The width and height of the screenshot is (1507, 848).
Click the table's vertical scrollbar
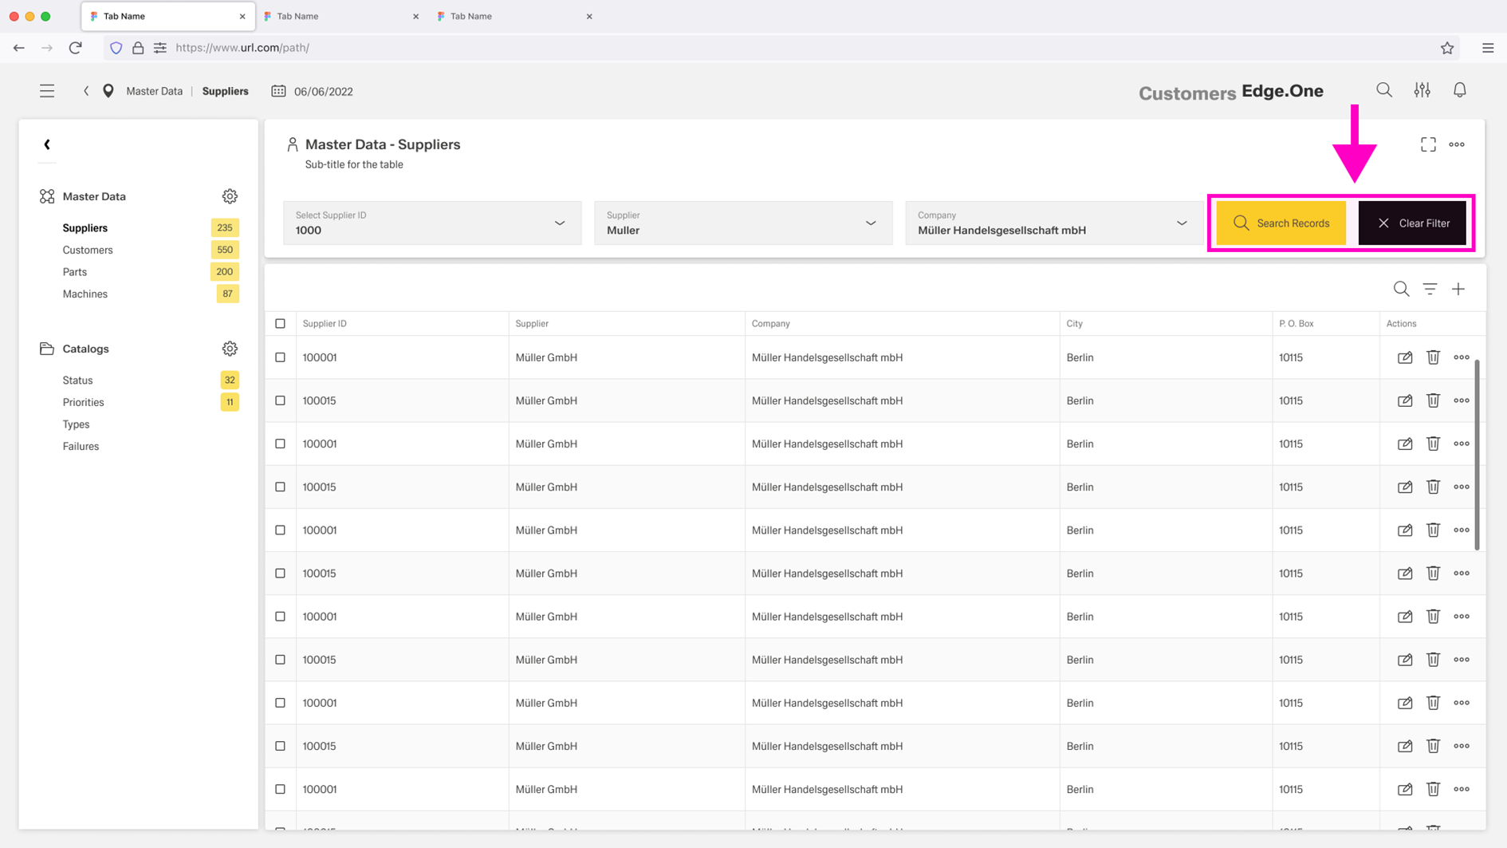pos(1477,455)
